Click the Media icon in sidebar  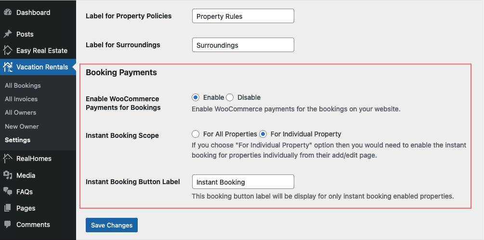tap(8, 175)
